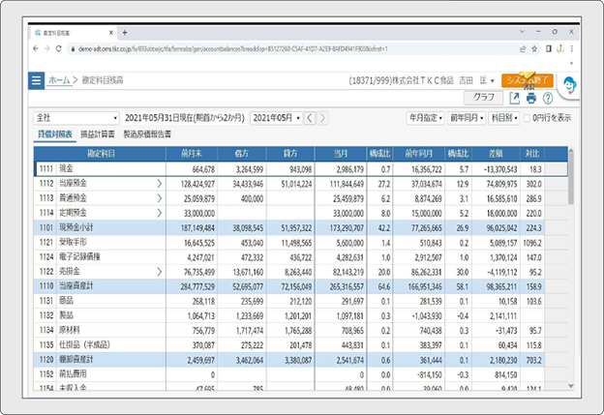Select the 1110 当座資産計 row
The image size is (604, 415).
(300, 286)
